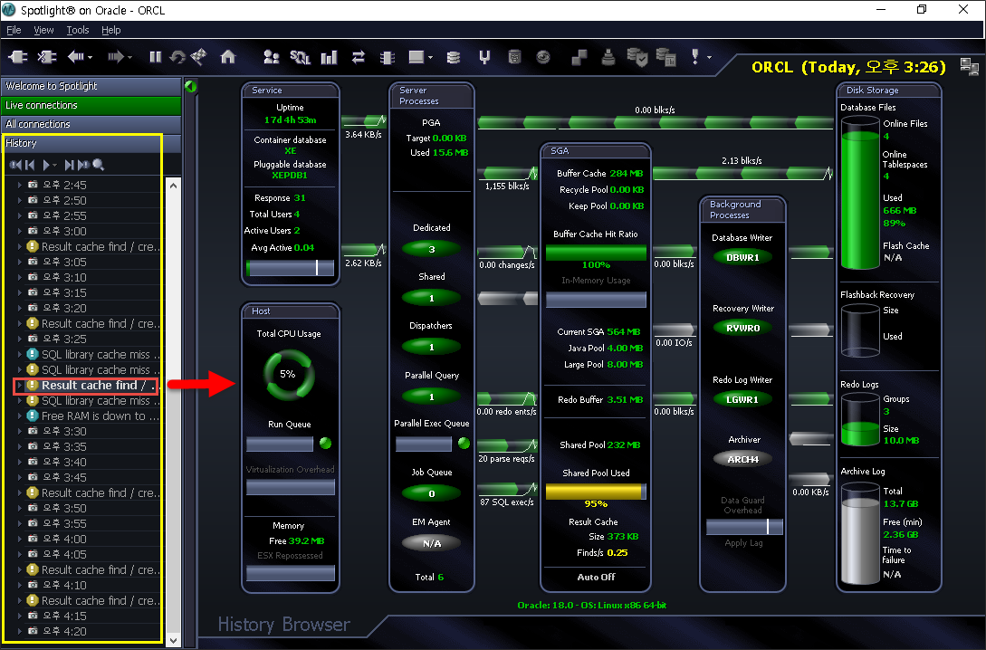Play the History snapshots
Viewport: 986px width, 650px height.
pyautogui.click(x=46, y=165)
